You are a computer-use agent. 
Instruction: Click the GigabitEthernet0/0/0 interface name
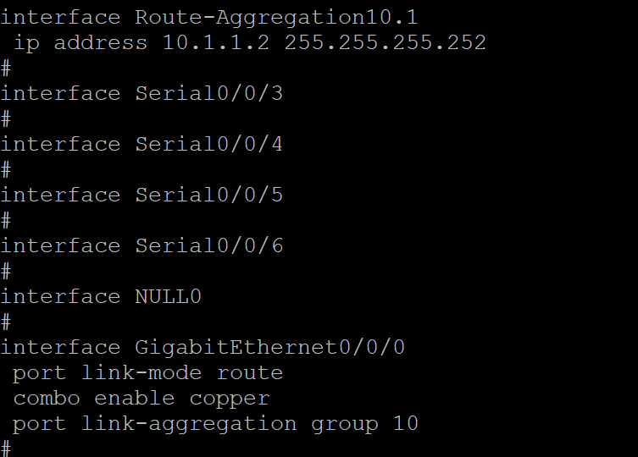tap(269, 347)
